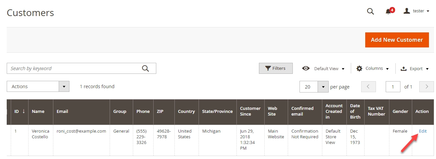Screen dimensions: 436x159
Task: Go to next page arrow
Action: click(x=427, y=87)
